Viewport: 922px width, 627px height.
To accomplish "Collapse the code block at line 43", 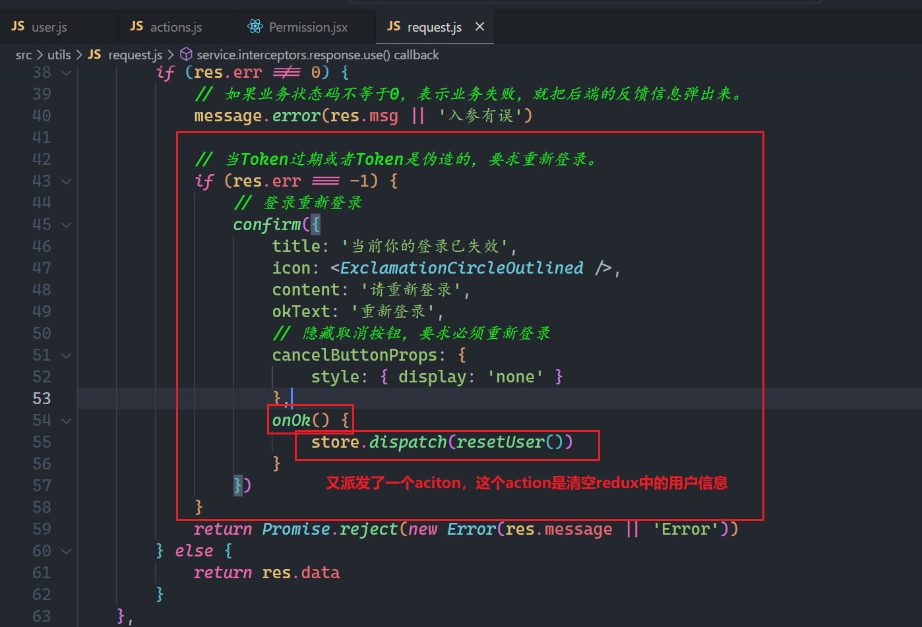I will 66,181.
